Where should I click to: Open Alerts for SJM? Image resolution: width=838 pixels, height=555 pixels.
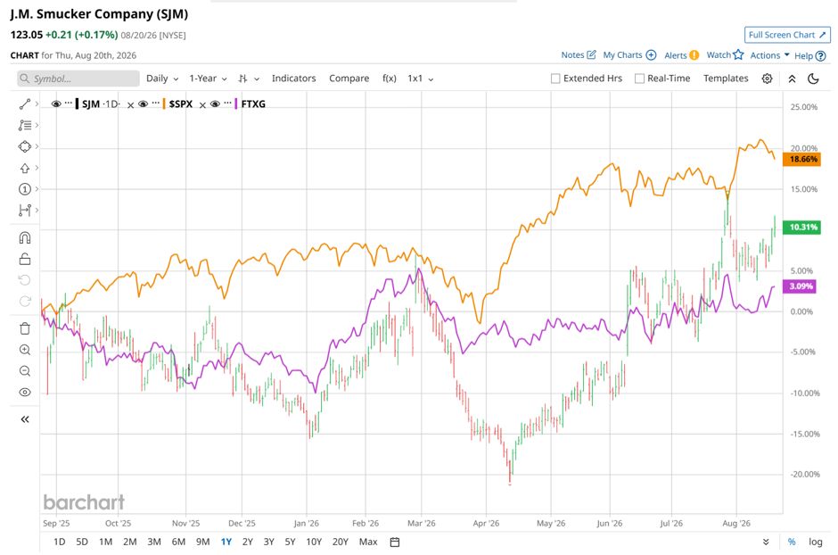pyautogui.click(x=681, y=55)
